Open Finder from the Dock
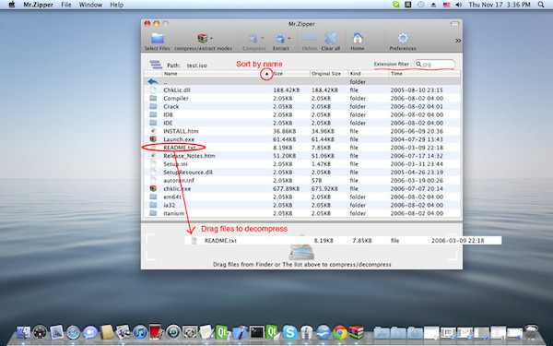This screenshot has height=346, width=553. click(24, 332)
